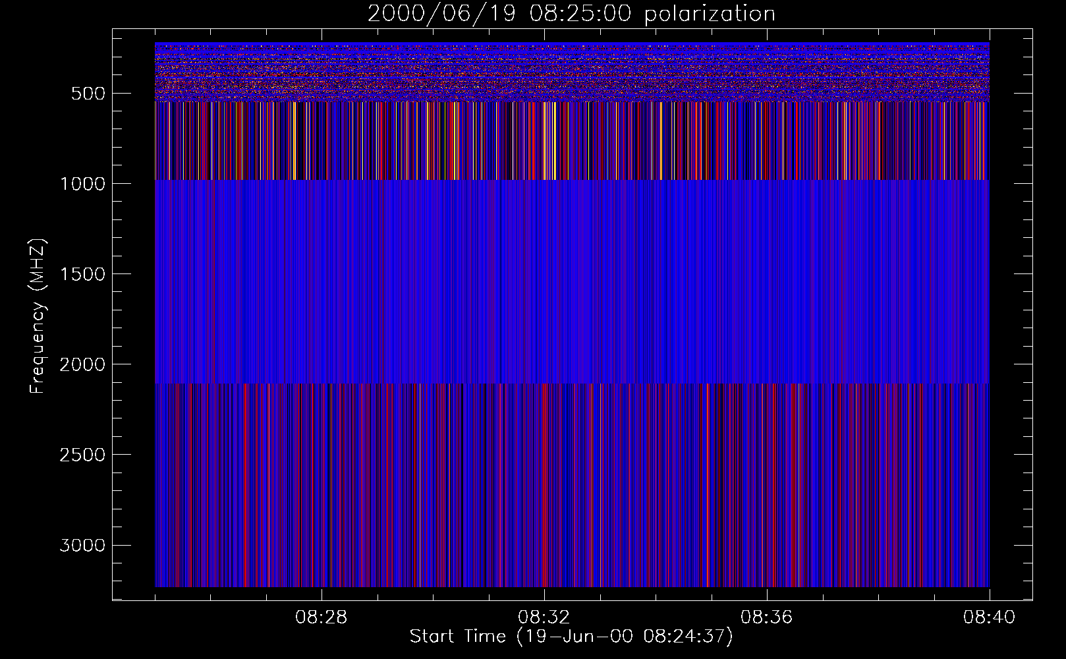The height and width of the screenshot is (659, 1066).
Task: Click the 2500 frequency tick label
Action: coord(82,455)
